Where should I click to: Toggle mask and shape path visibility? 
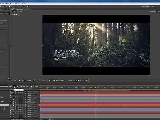(24, 81)
